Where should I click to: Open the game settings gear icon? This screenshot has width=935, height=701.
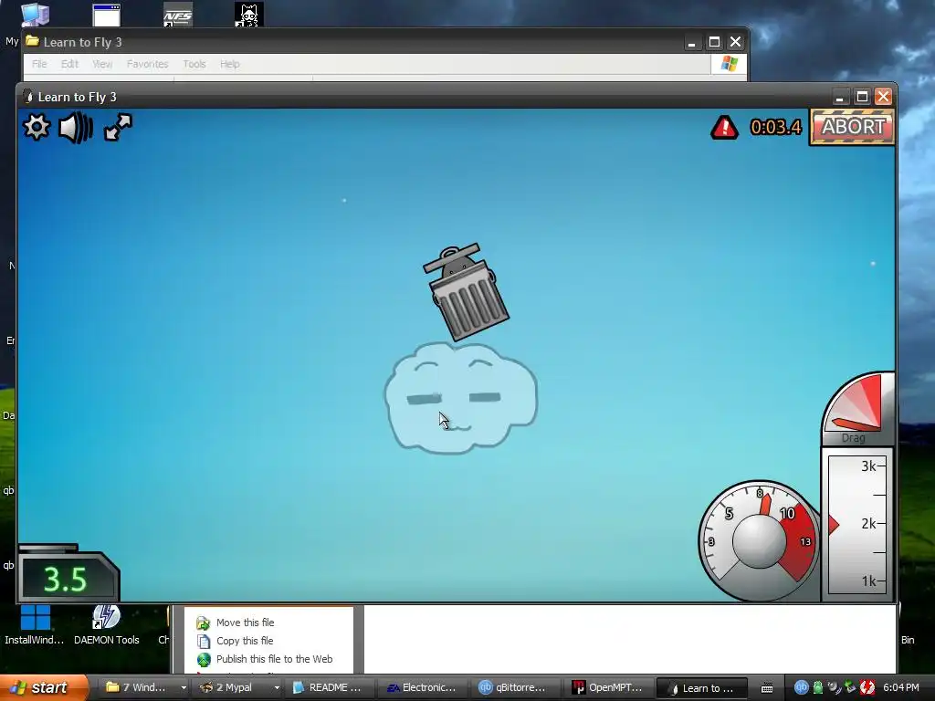(x=37, y=127)
